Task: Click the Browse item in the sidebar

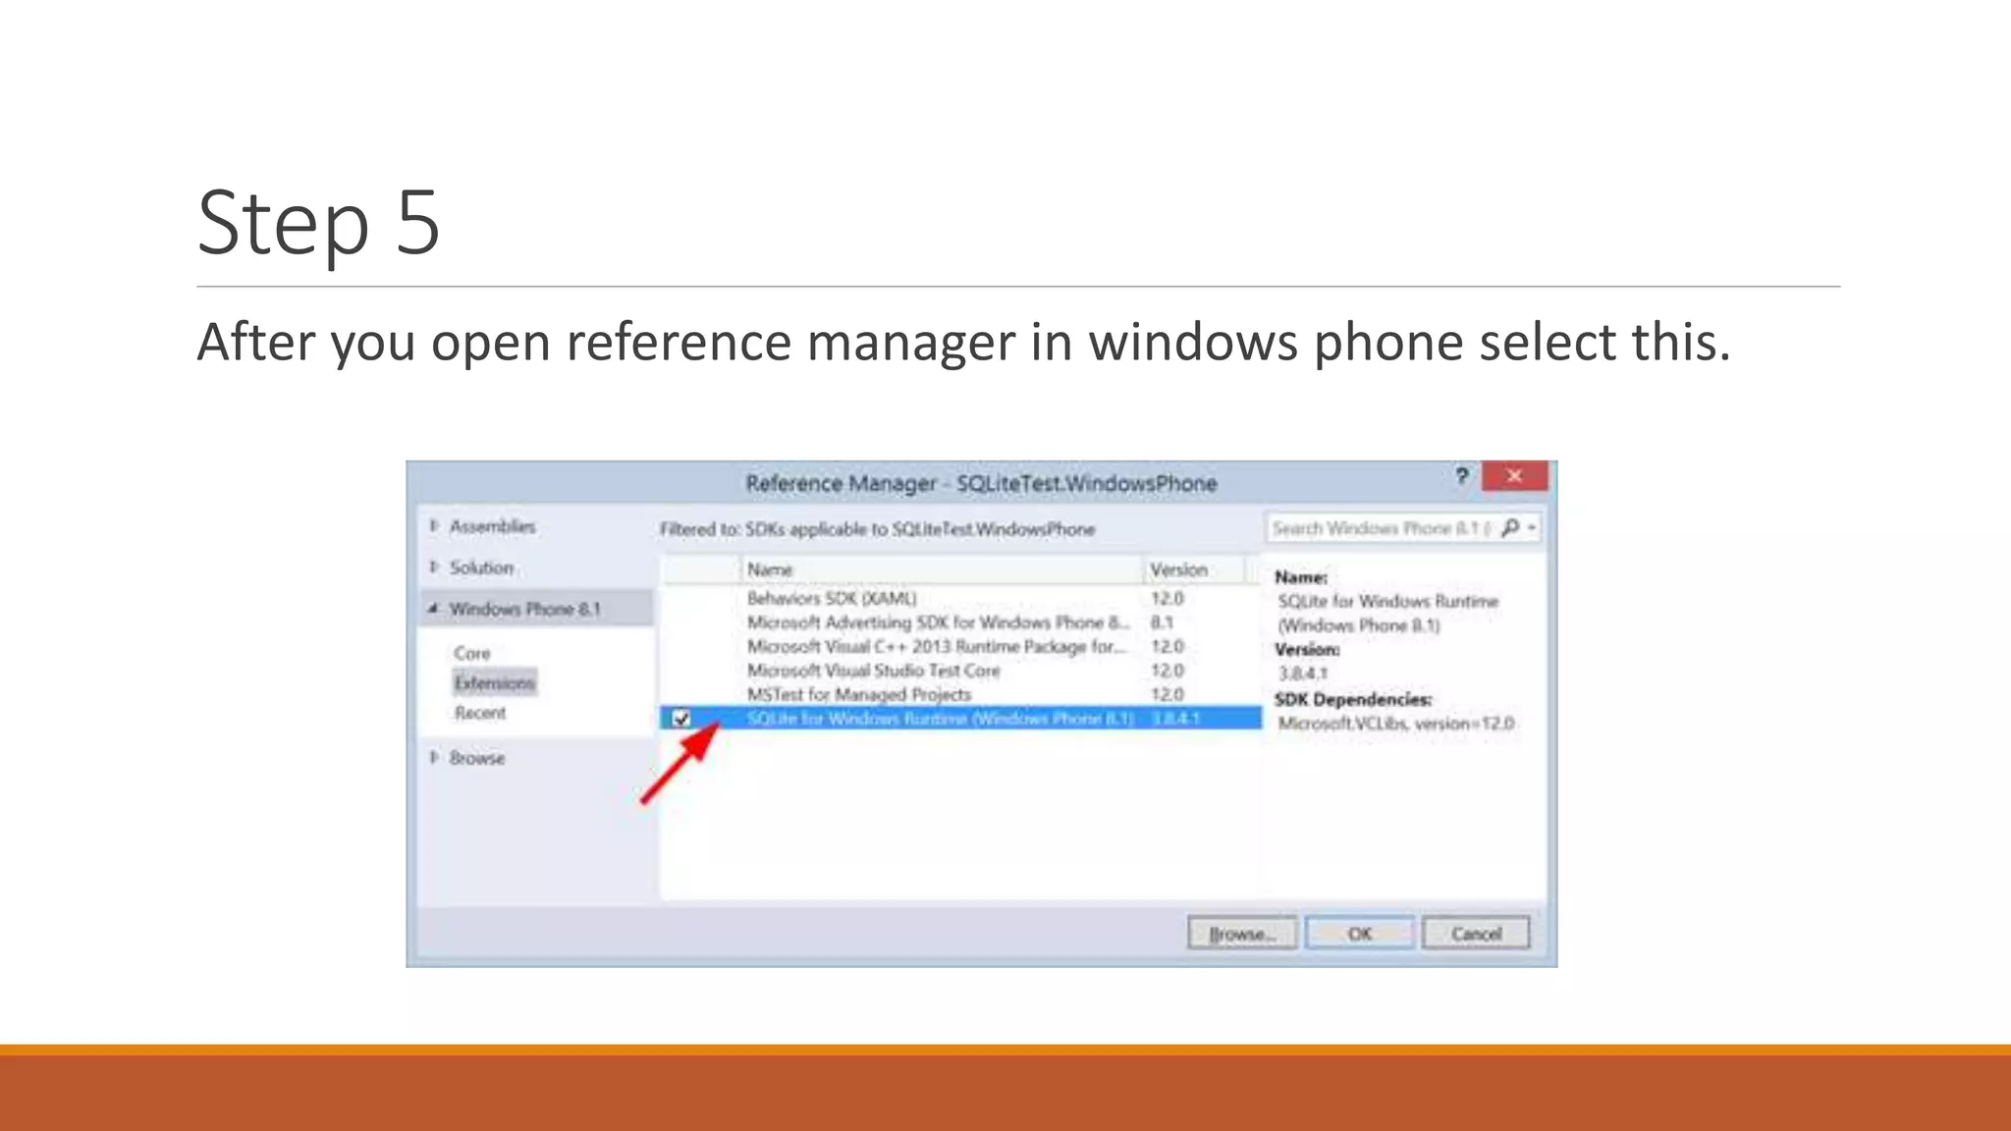Action: [x=477, y=758]
